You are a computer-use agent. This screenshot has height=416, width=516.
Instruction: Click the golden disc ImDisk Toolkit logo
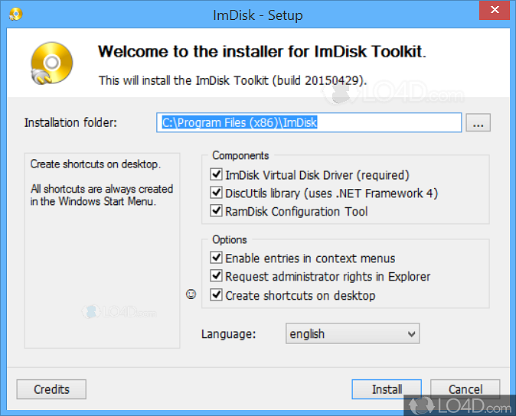pyautogui.click(x=51, y=63)
